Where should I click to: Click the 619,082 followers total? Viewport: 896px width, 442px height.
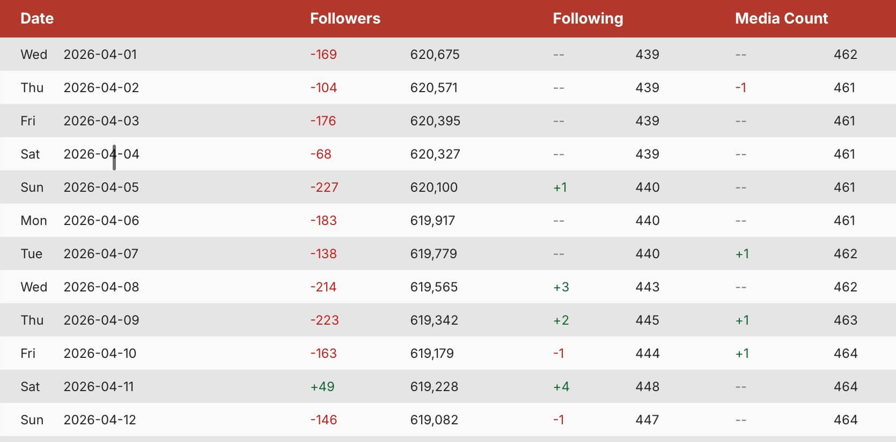(434, 420)
